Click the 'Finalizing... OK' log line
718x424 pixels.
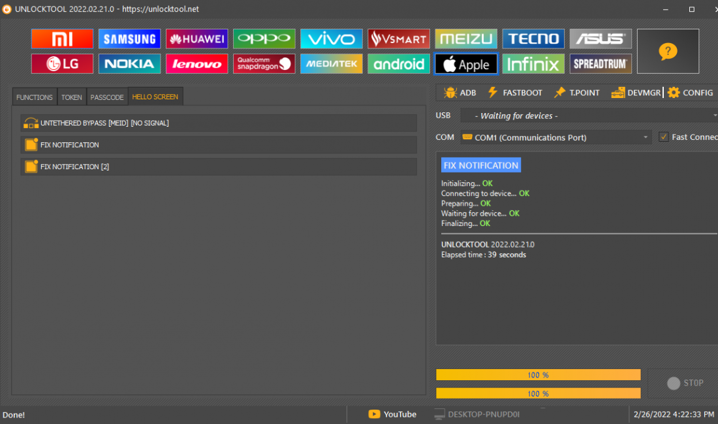click(x=465, y=223)
